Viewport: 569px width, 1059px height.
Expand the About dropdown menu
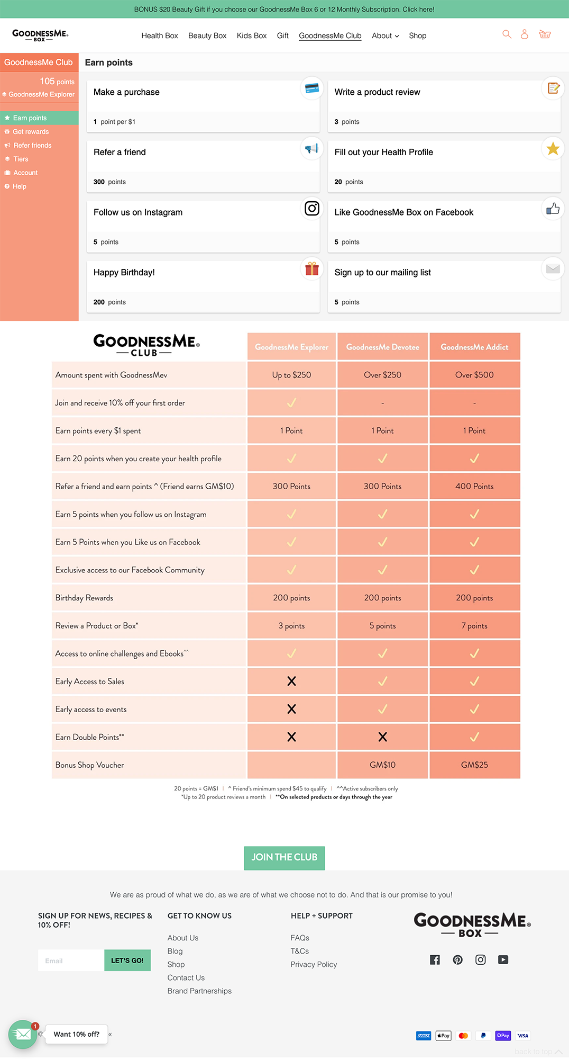tap(385, 35)
